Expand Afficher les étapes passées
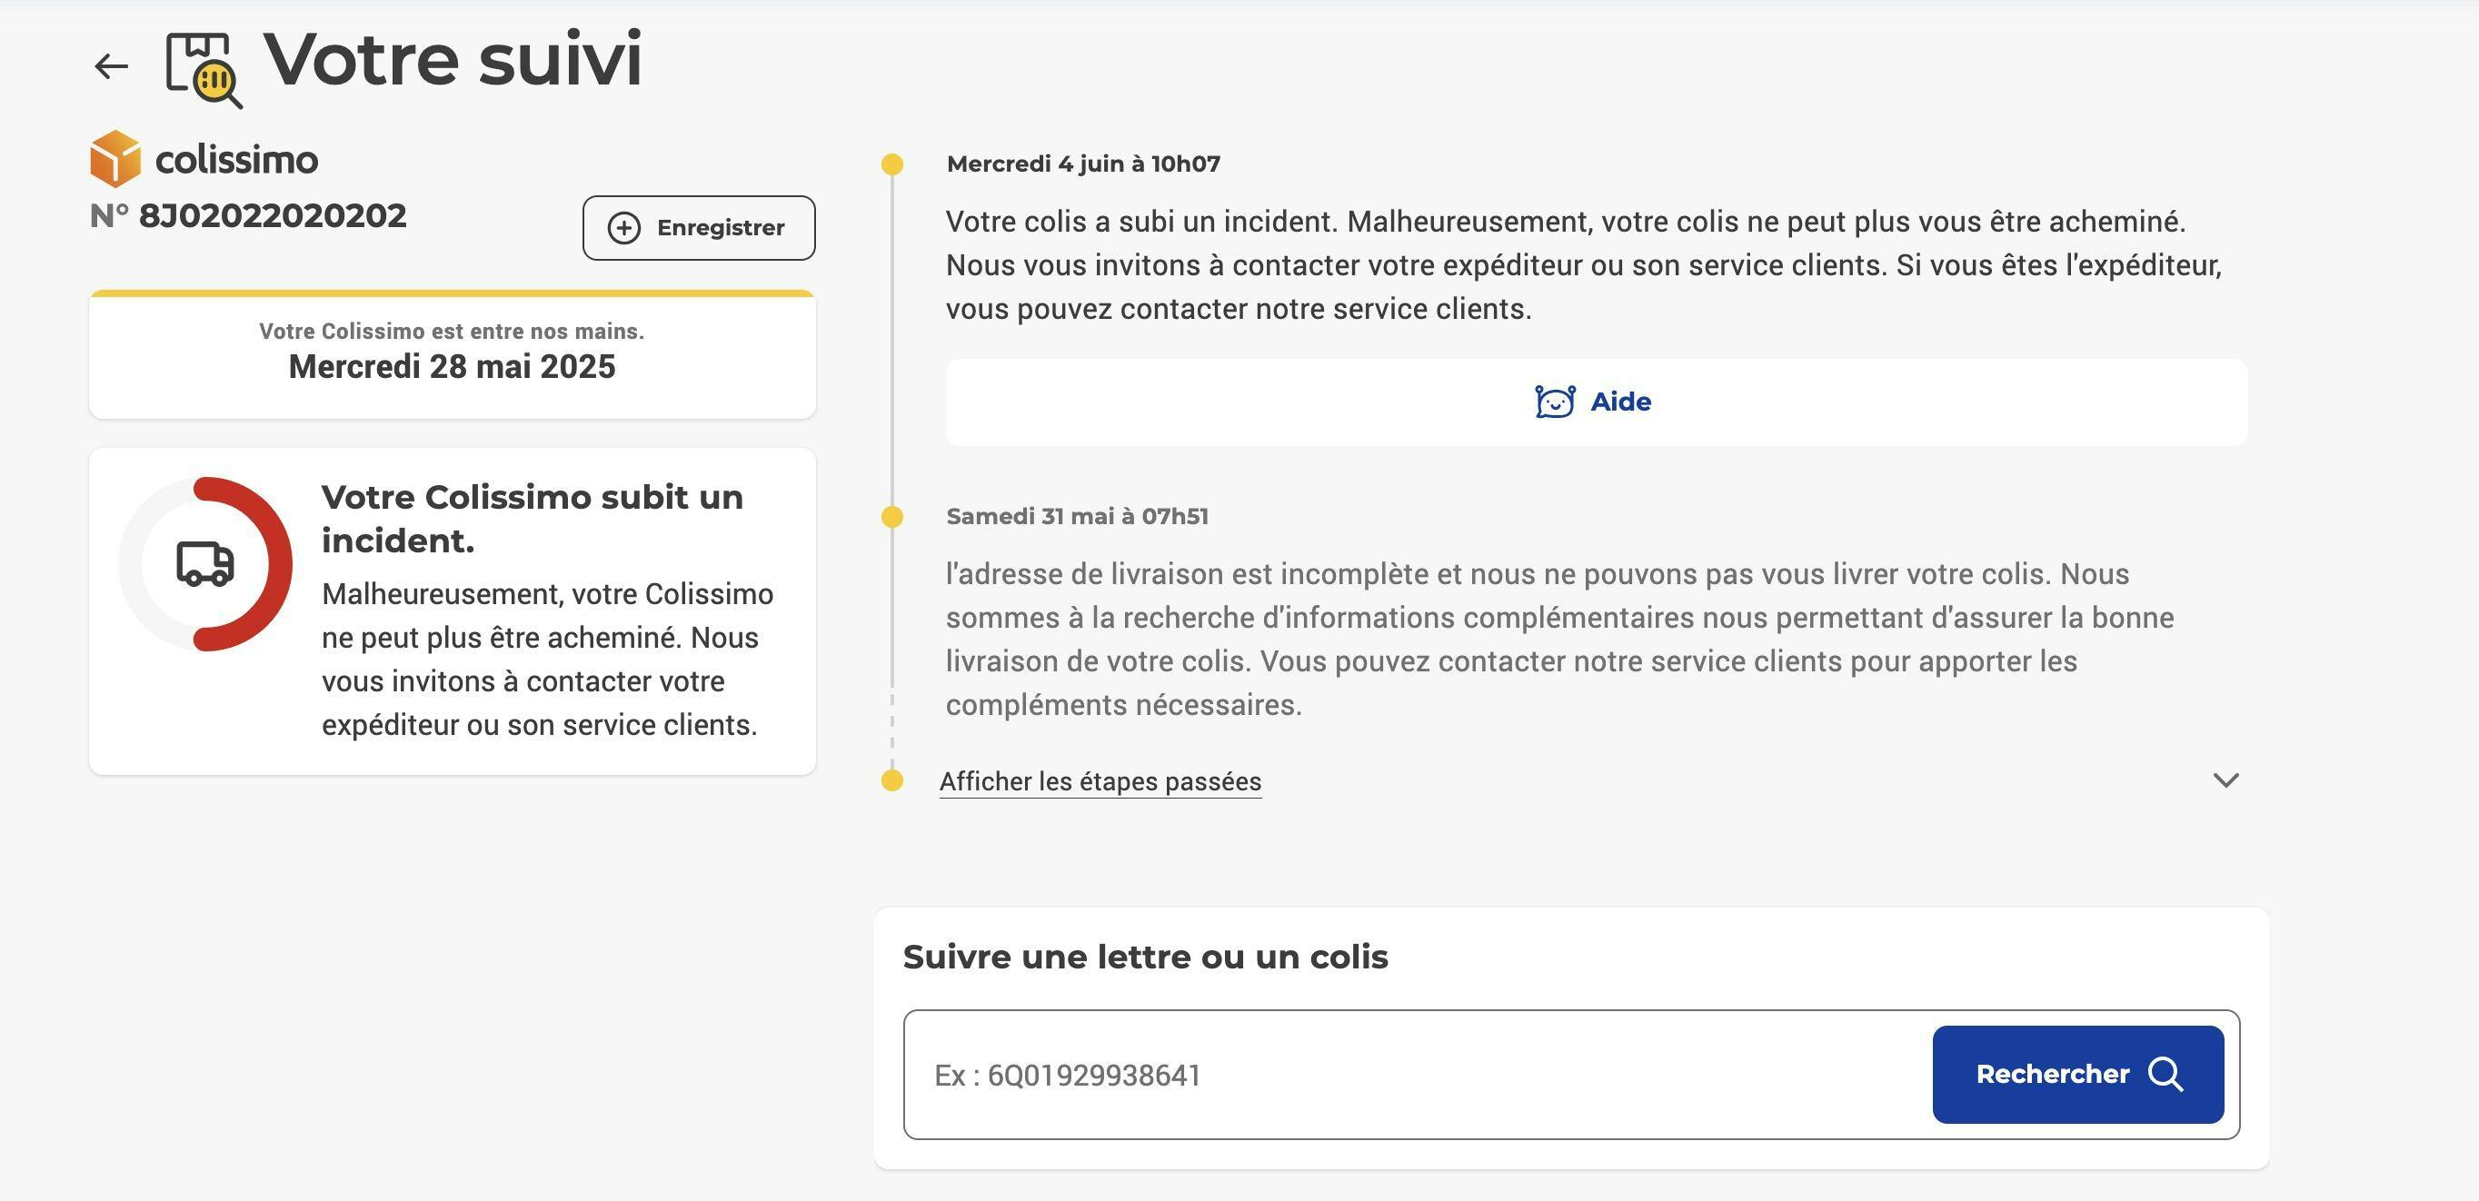The height and width of the screenshot is (1201, 2479). pos(1100,781)
